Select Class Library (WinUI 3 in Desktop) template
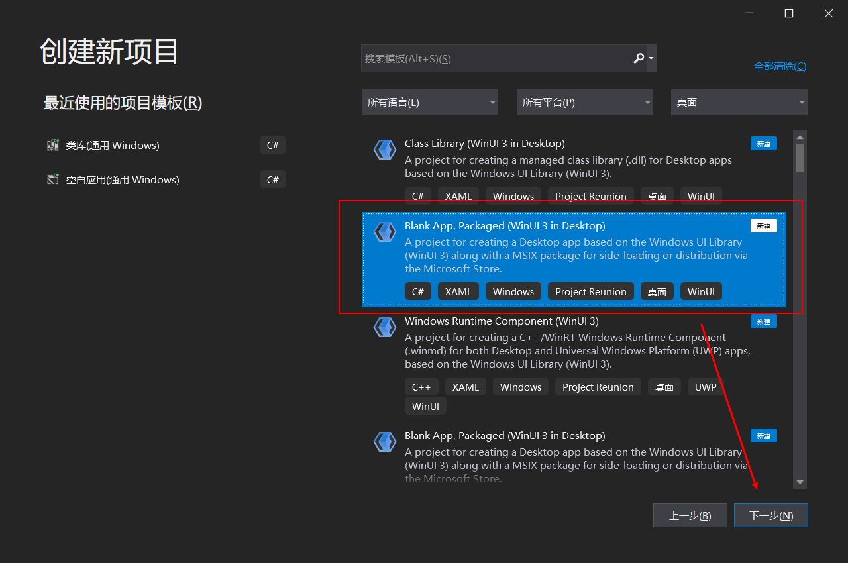The height and width of the screenshot is (563, 848). click(574, 171)
